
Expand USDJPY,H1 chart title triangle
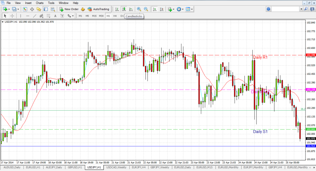pos(2,22)
